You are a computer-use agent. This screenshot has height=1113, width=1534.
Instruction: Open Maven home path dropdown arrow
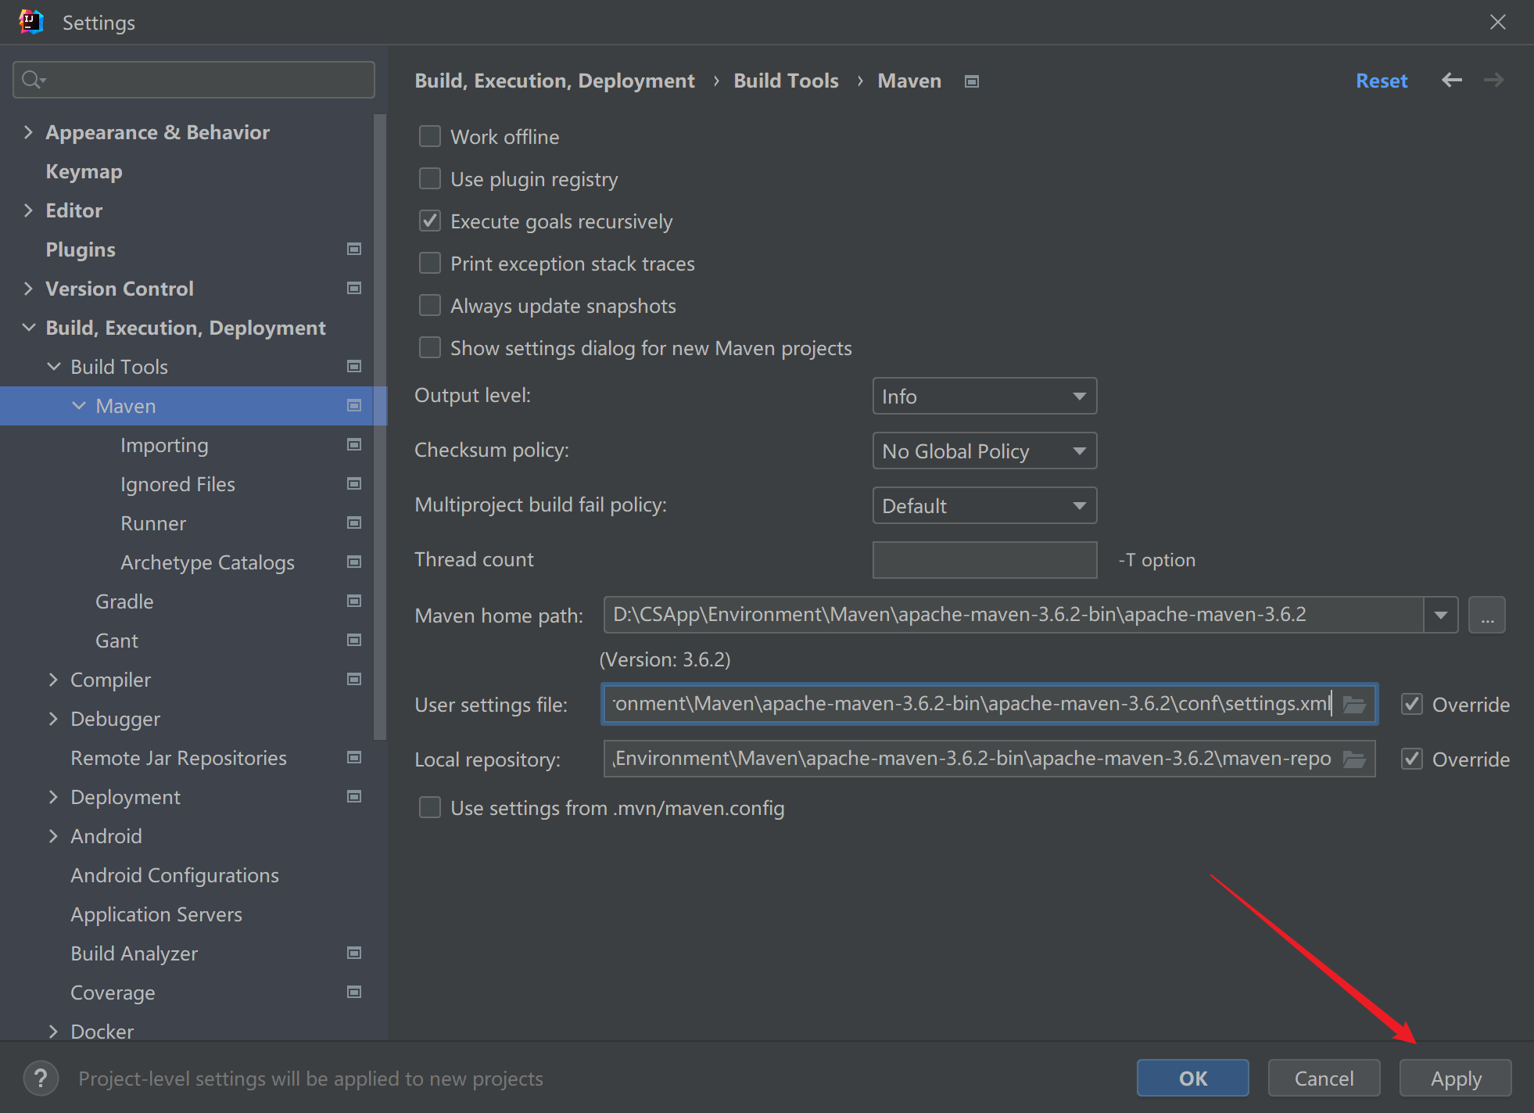coord(1441,616)
